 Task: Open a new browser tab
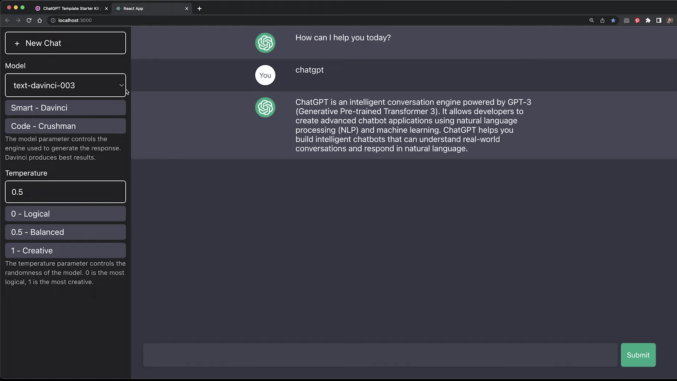pyautogui.click(x=200, y=8)
